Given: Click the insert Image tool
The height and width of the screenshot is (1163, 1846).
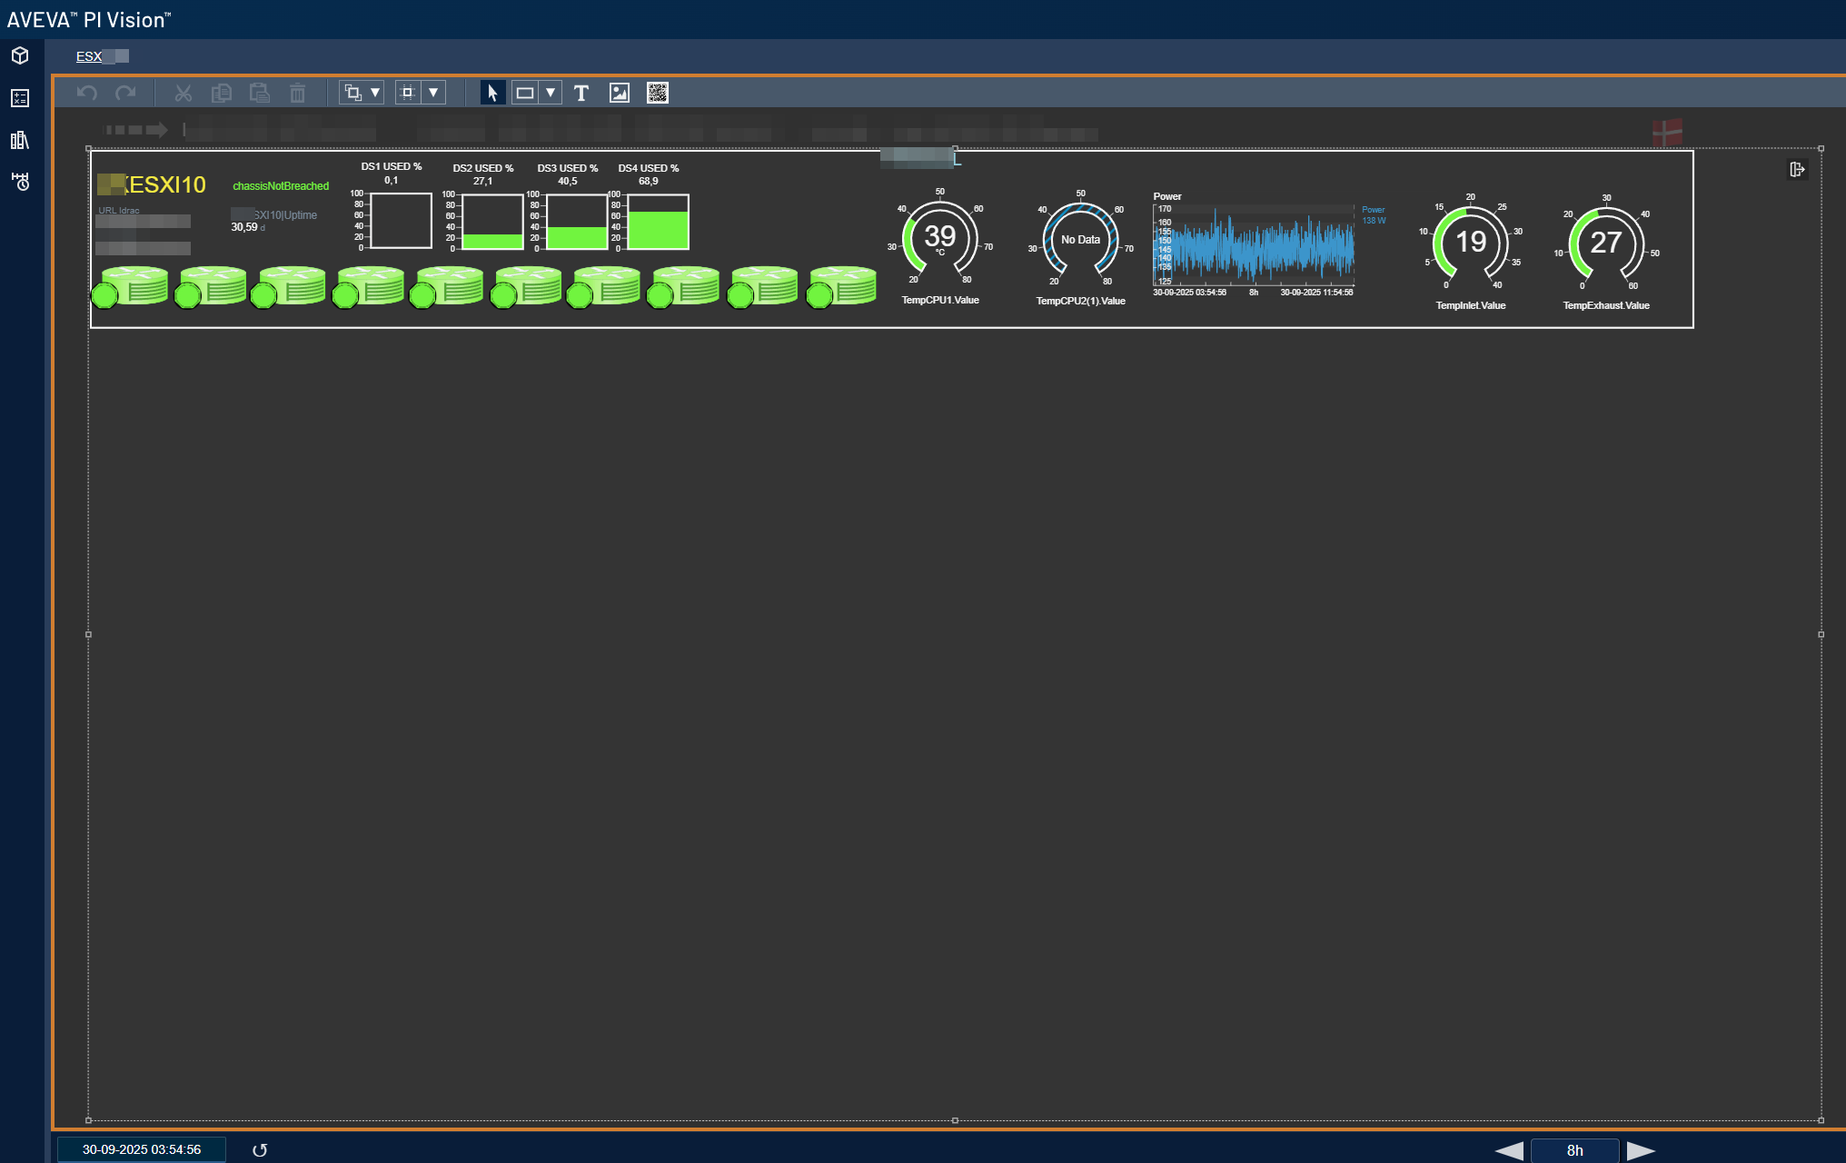Looking at the screenshot, I should click(620, 93).
